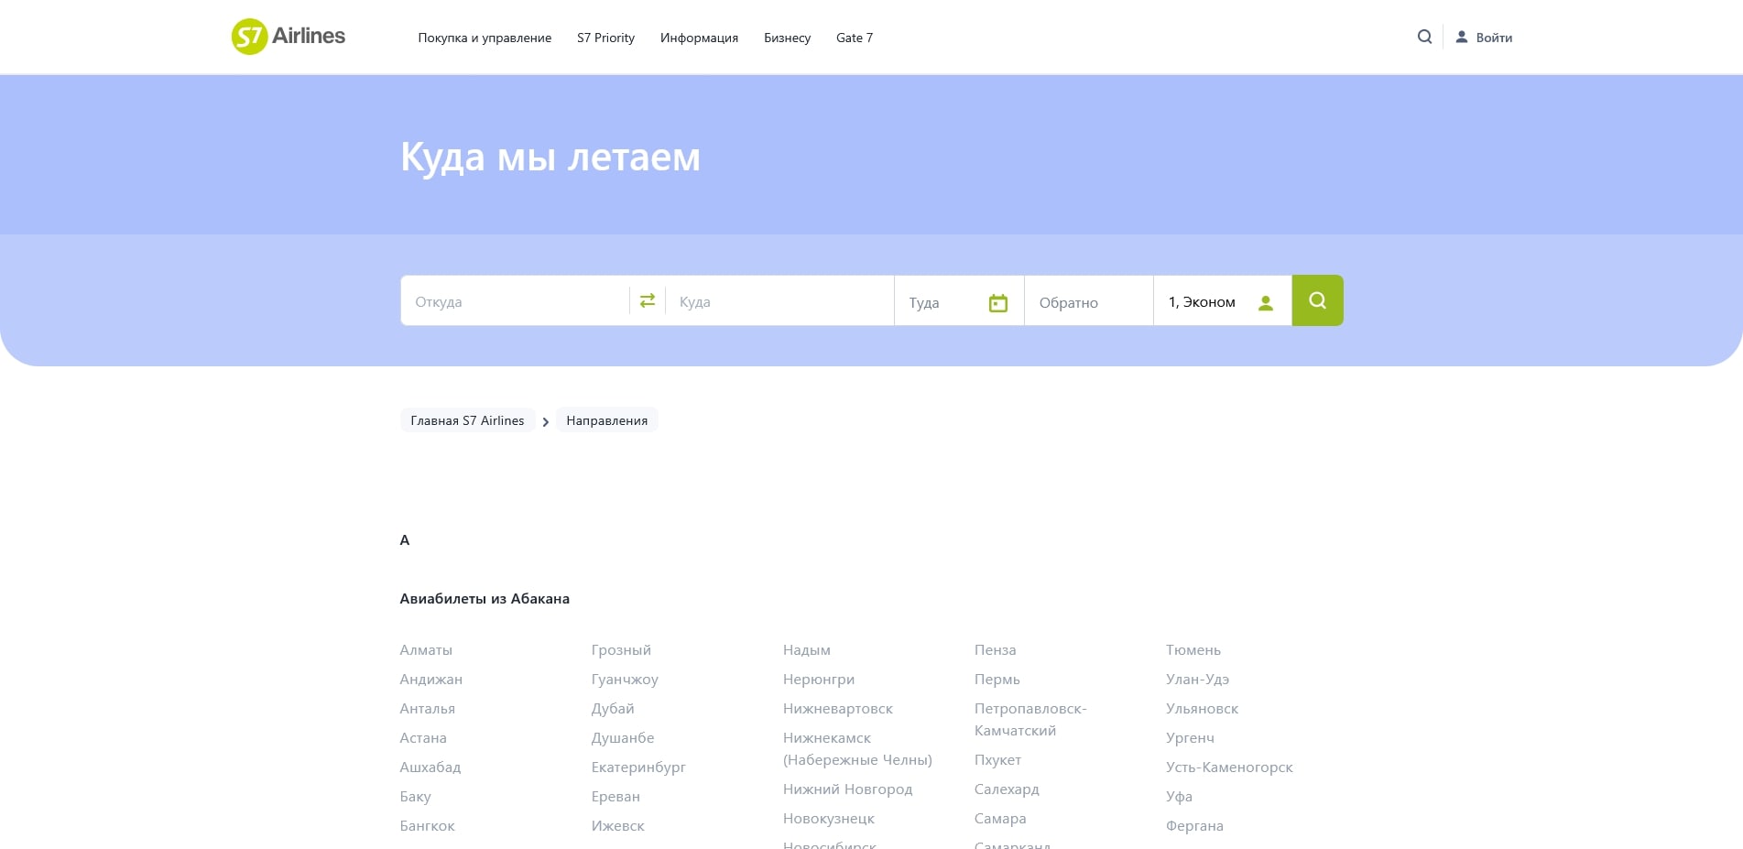Click into the Куда destination field
This screenshot has height=849, width=1743.
(x=779, y=301)
